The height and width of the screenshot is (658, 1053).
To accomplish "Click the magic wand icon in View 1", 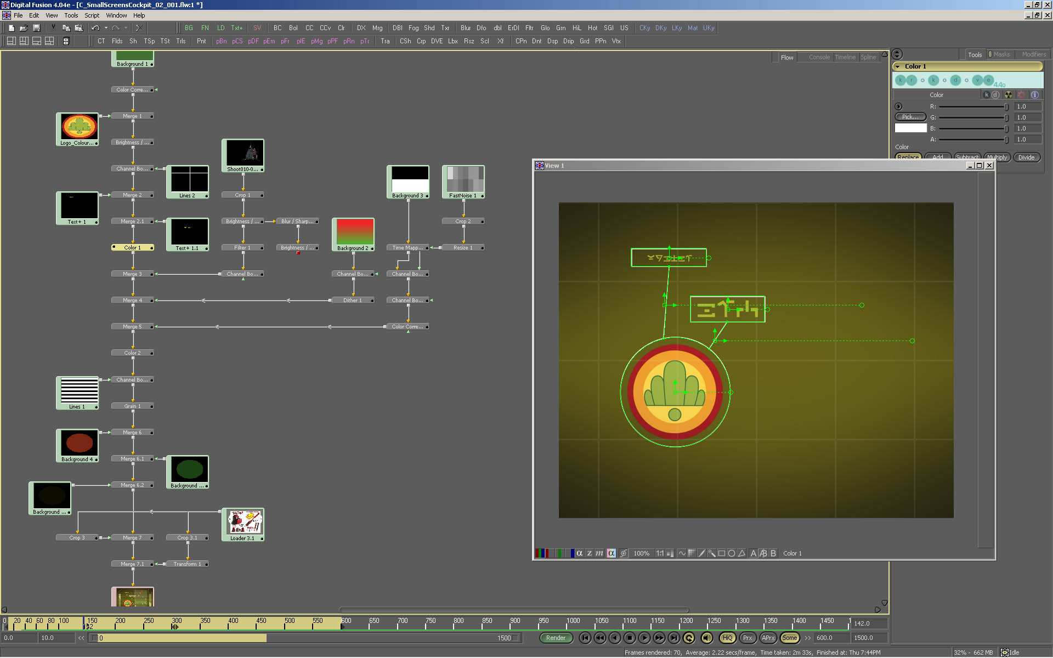I will [x=711, y=553].
